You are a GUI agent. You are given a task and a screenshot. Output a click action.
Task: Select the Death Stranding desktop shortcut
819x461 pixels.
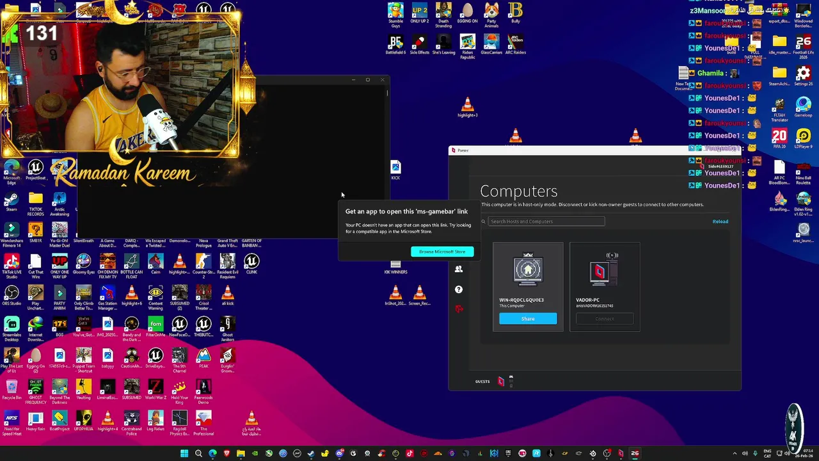[443, 15]
